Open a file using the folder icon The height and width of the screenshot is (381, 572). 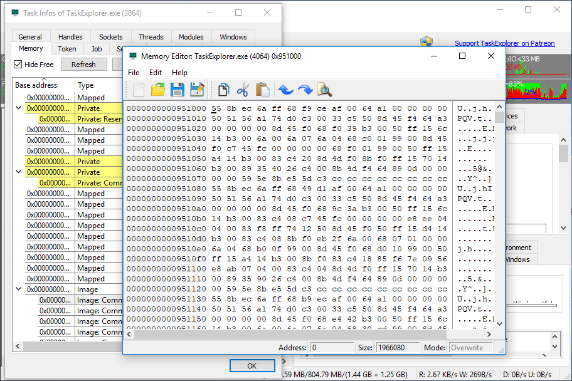tap(158, 90)
